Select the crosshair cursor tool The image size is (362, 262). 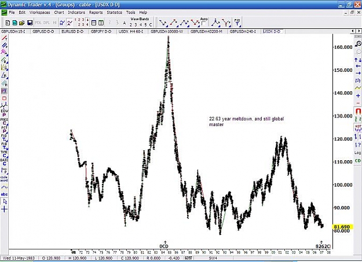(x=4, y=209)
